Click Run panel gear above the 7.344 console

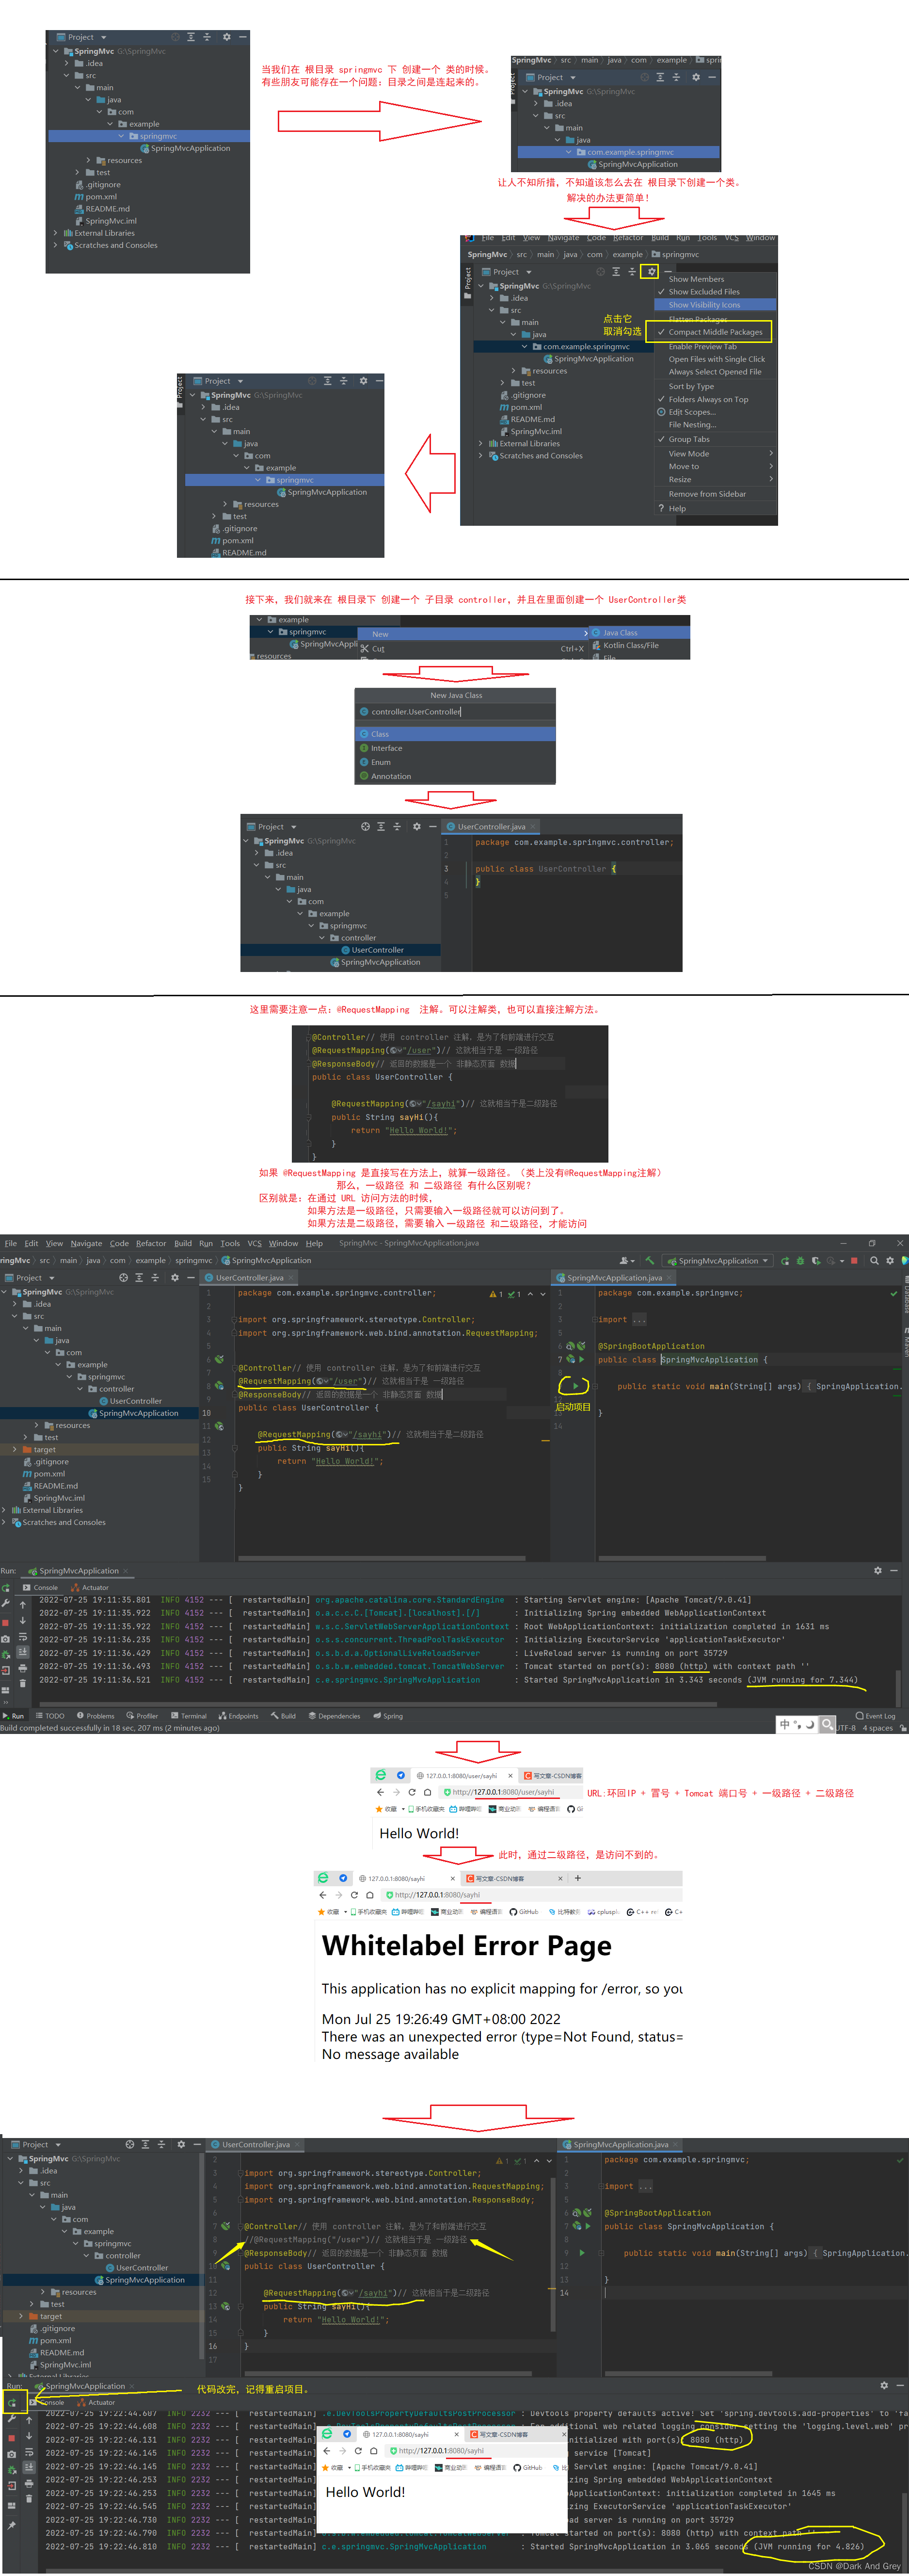(x=878, y=1570)
